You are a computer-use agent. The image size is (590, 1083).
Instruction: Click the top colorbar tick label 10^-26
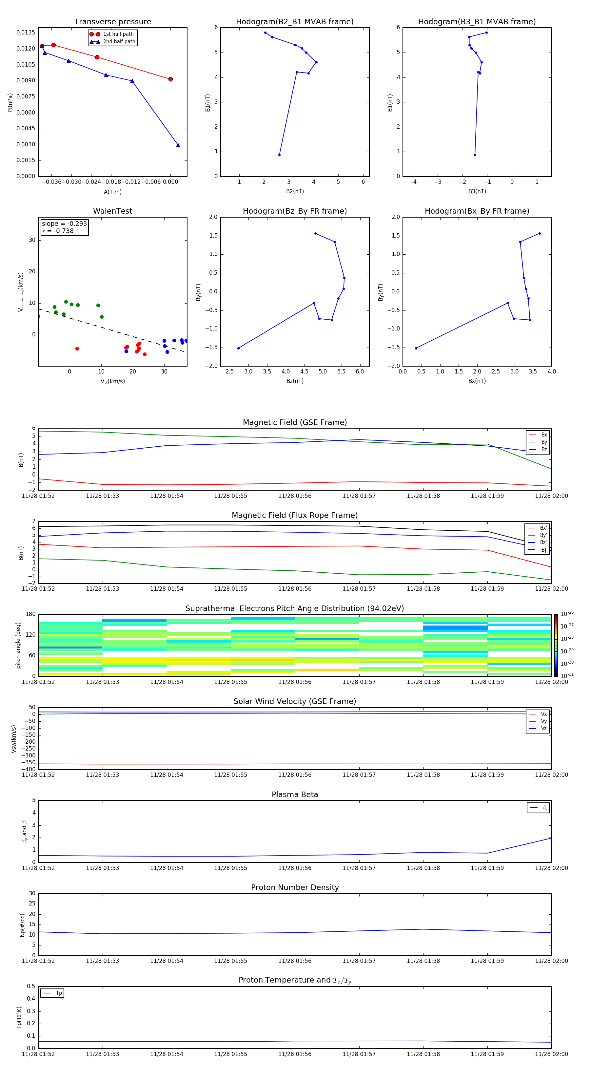tap(567, 614)
